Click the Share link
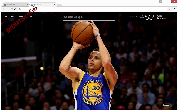Screen dimensions: 178x111 (21, 17)
